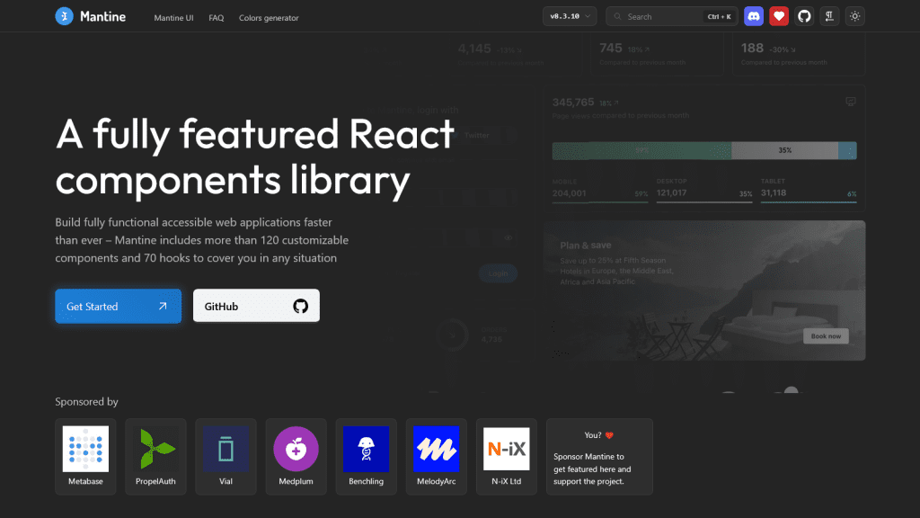This screenshot has width=920, height=518.
Task: Click the Benchling sponsor logo
Action: (x=366, y=450)
